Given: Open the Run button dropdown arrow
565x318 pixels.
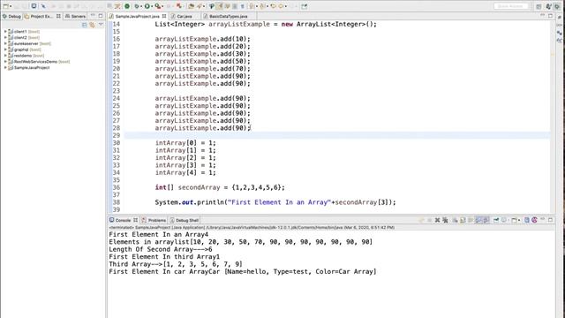Looking at the screenshot, I should pyautogui.click(x=151, y=6).
